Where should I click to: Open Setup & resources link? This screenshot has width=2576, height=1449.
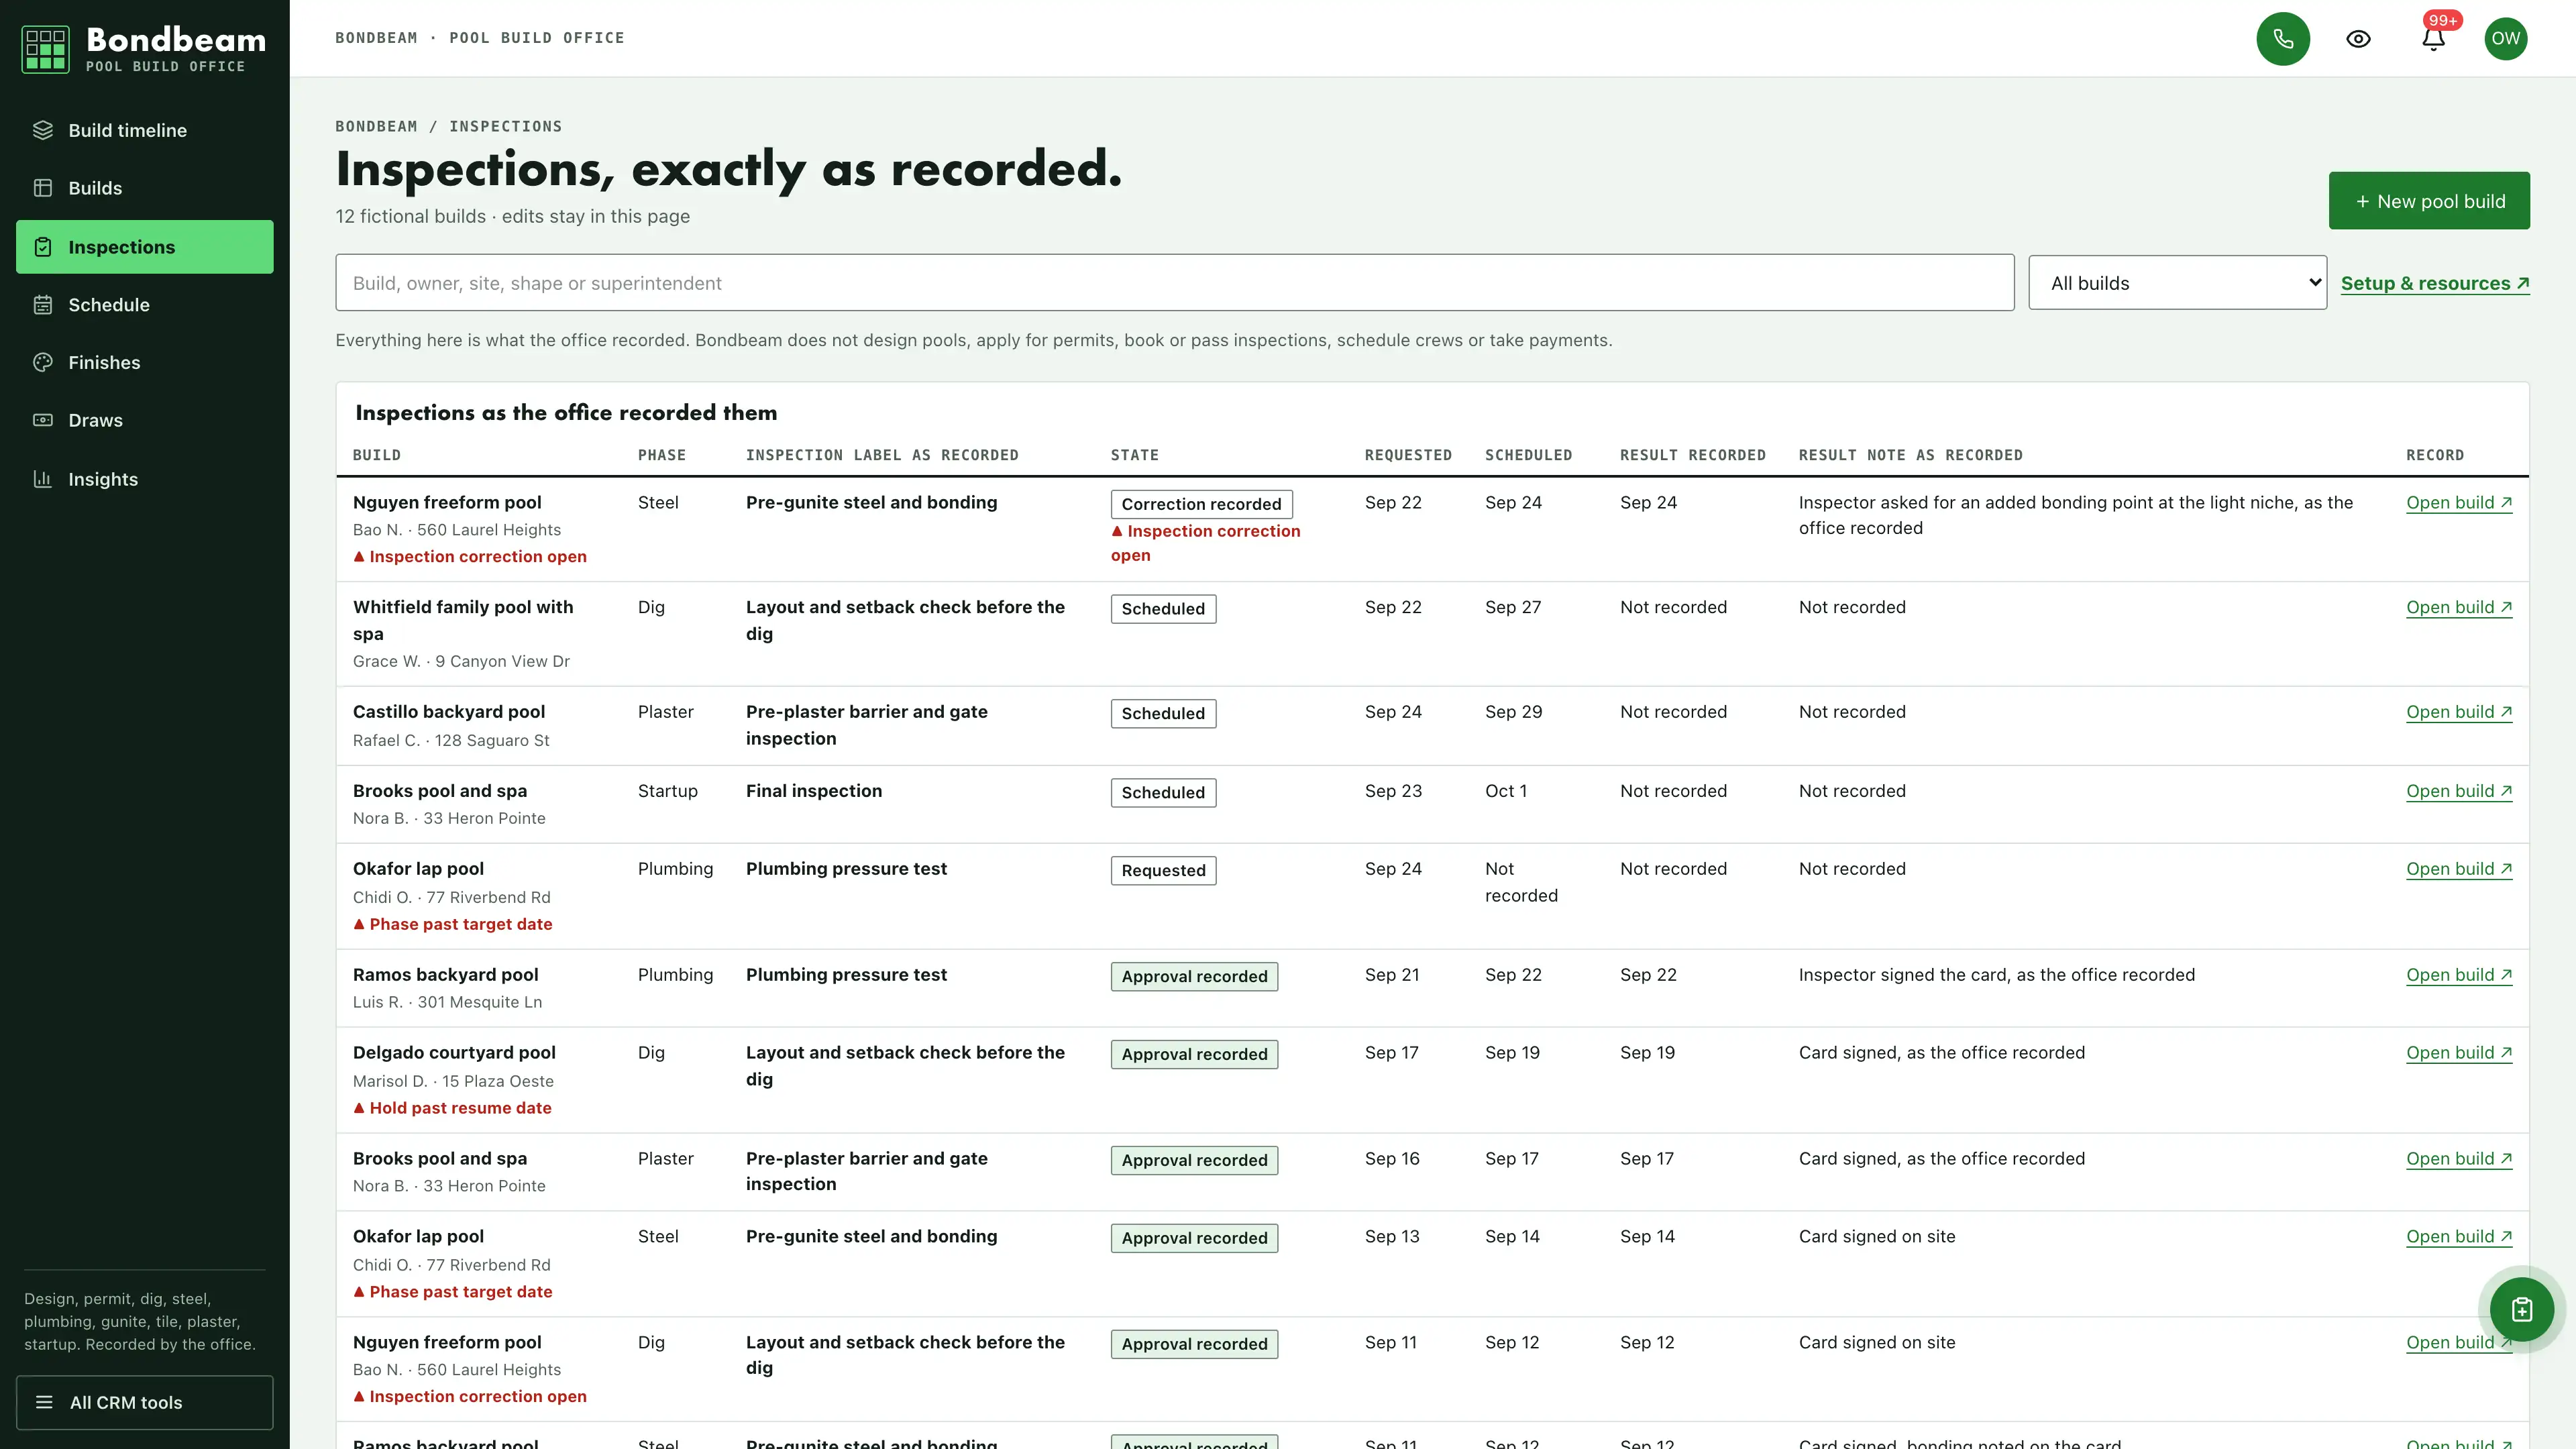click(2435, 283)
